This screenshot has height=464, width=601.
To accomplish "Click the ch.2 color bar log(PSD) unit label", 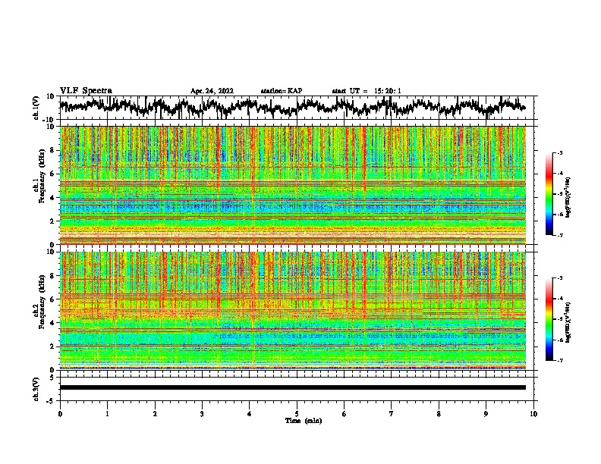I will coord(568,322).
